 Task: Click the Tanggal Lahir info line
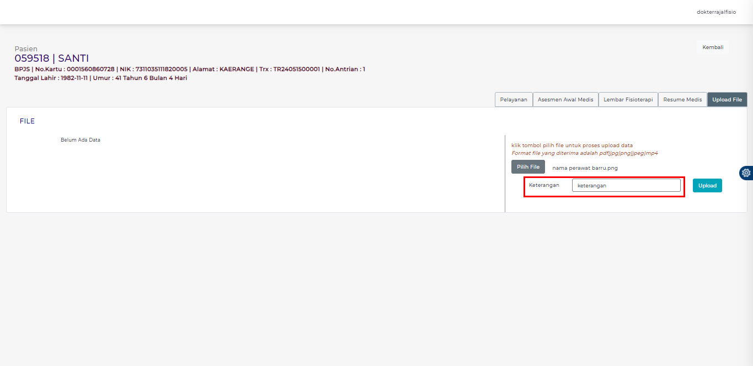point(100,78)
